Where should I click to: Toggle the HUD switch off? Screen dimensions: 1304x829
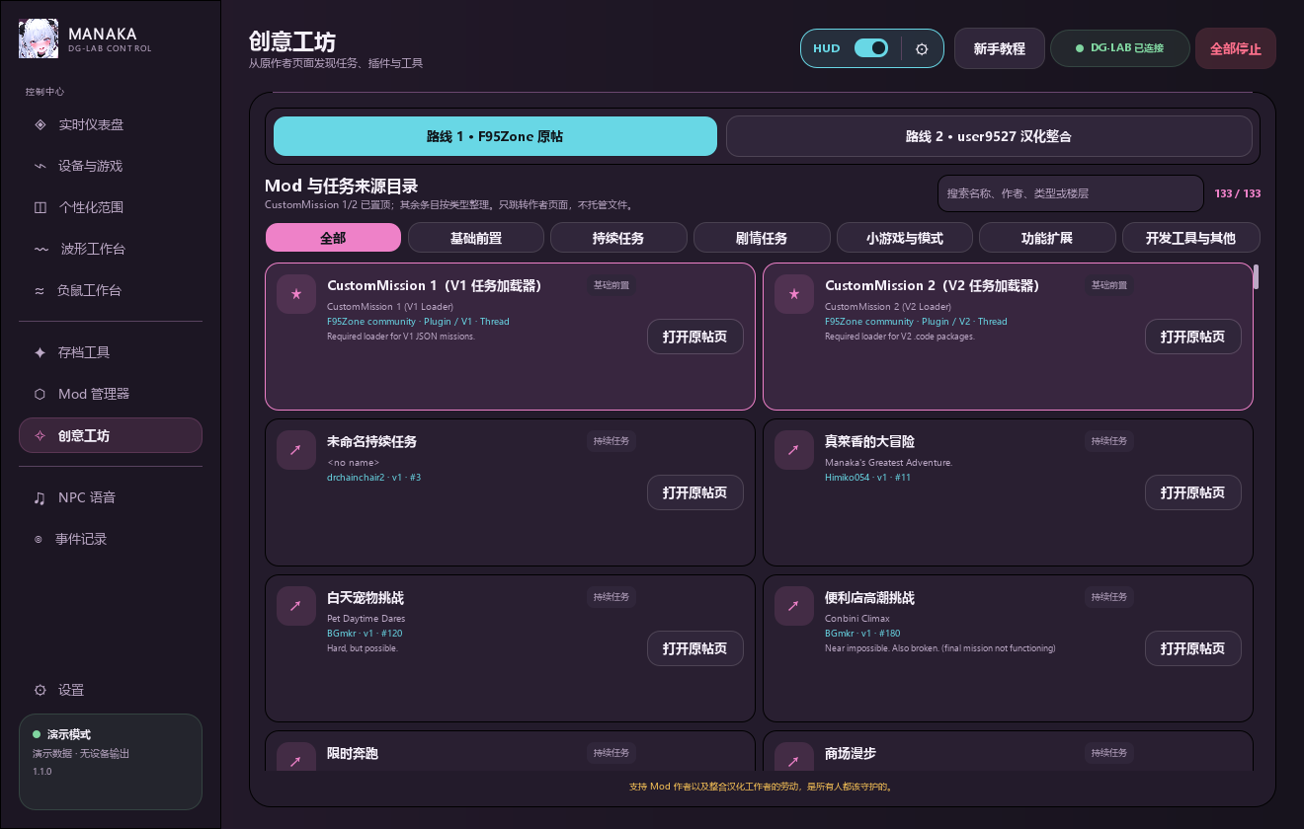(x=871, y=48)
